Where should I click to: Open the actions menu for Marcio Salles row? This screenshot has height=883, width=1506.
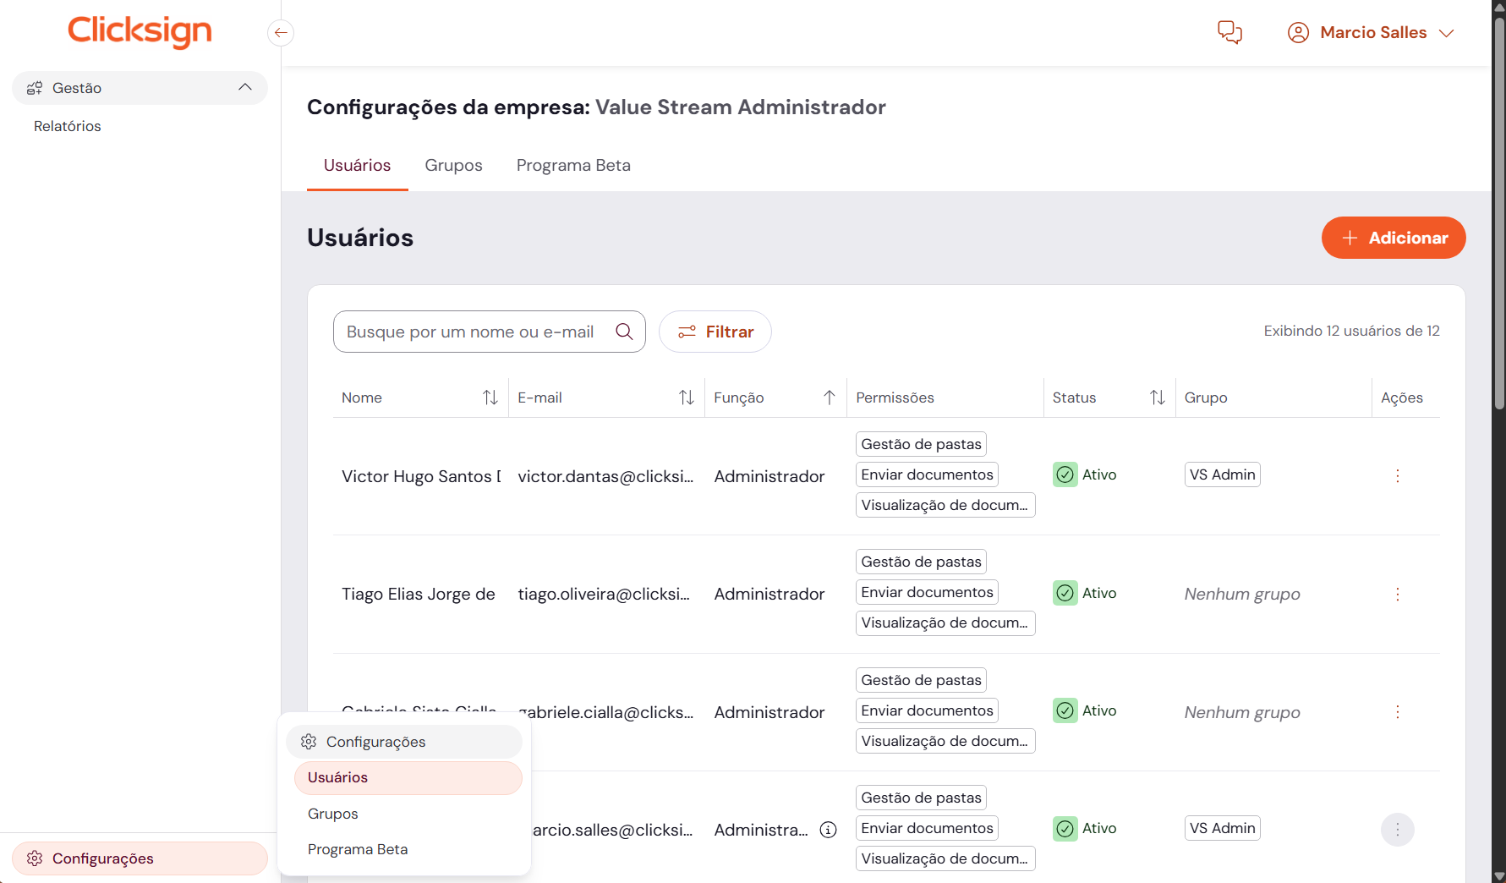click(1397, 830)
